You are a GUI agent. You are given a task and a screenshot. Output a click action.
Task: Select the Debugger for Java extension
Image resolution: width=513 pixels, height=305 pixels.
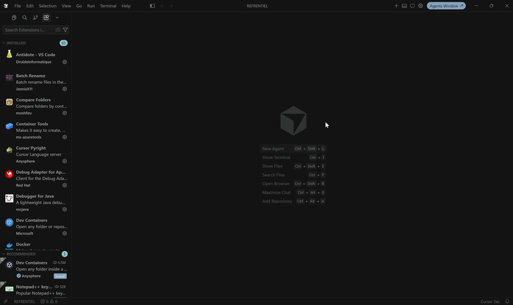pyautogui.click(x=36, y=202)
